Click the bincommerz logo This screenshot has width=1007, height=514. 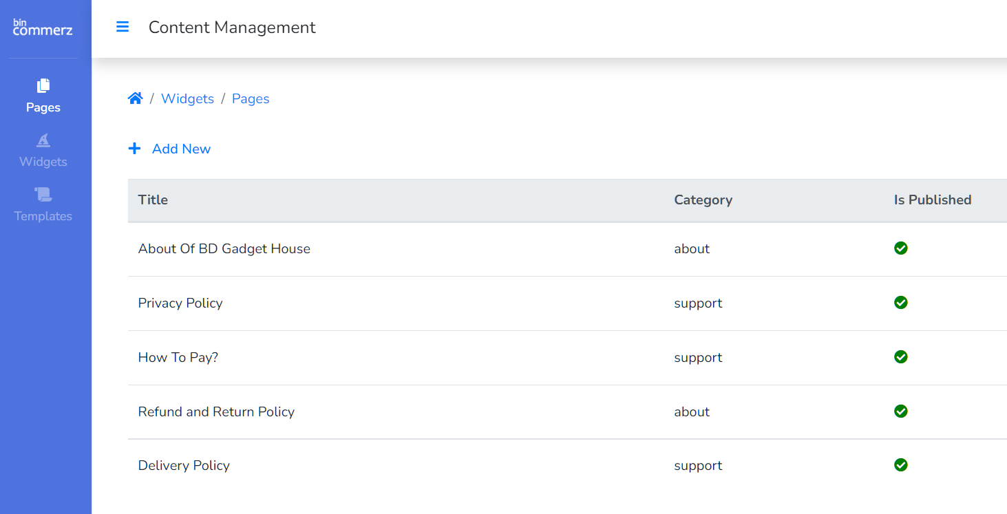tap(43, 28)
